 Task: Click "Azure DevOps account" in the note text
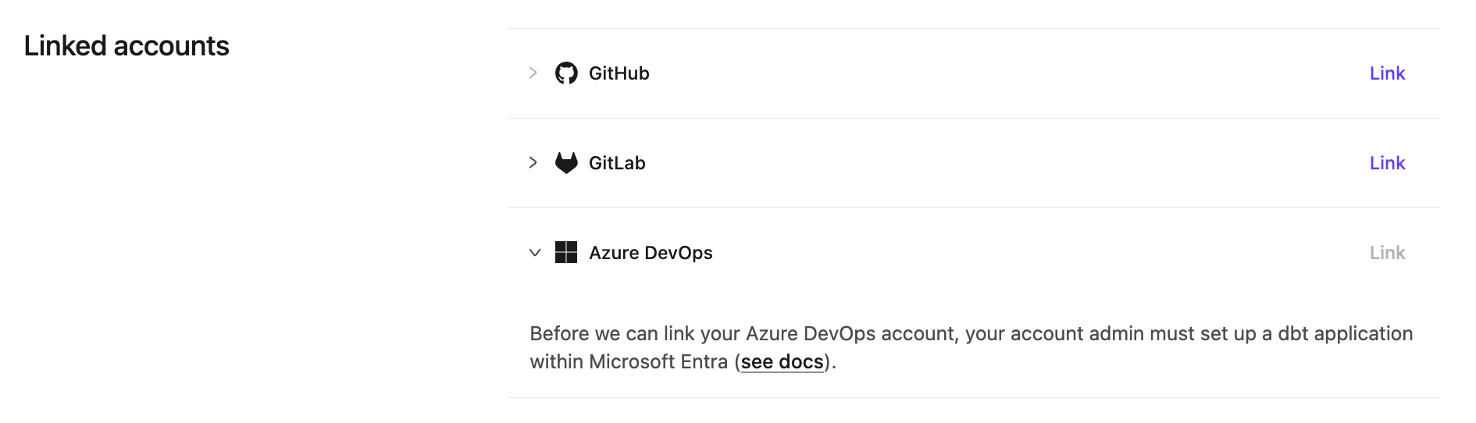tap(850, 334)
